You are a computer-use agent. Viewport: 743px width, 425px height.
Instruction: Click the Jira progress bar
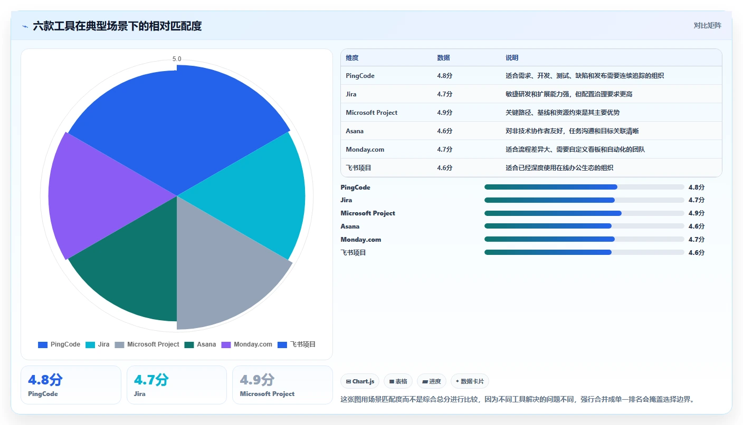pos(584,200)
